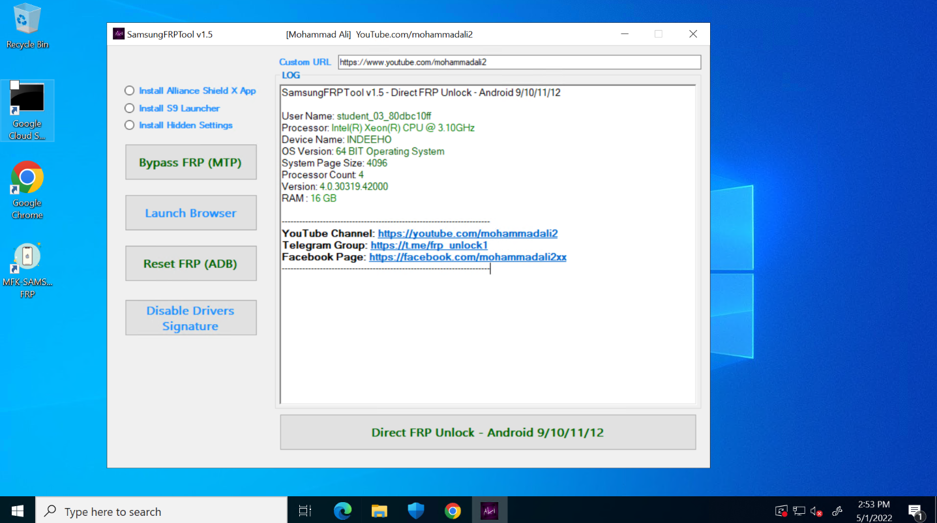Image resolution: width=937 pixels, height=523 pixels.
Task: Click the Reset FRP (ADB) button
Action: tap(190, 263)
